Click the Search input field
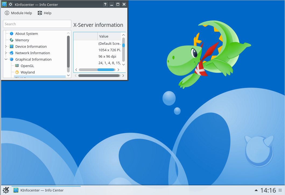The height and width of the screenshot is (195, 285). point(37,24)
